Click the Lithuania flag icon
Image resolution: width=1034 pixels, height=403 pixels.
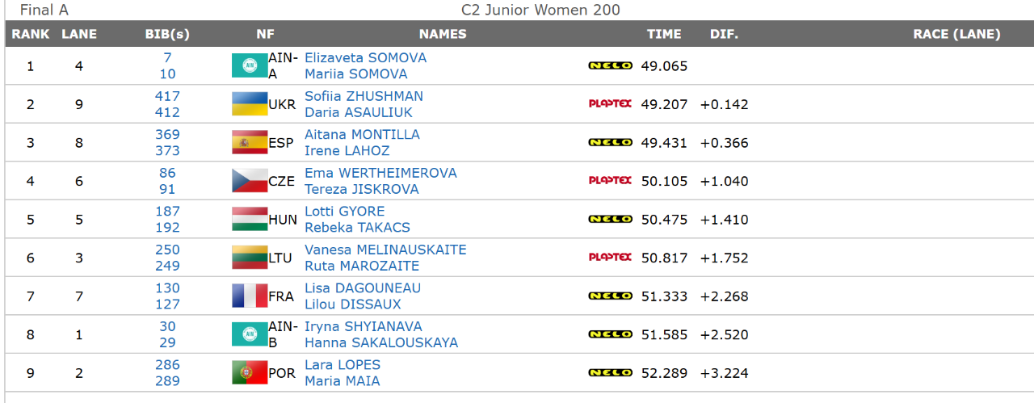[x=250, y=258]
